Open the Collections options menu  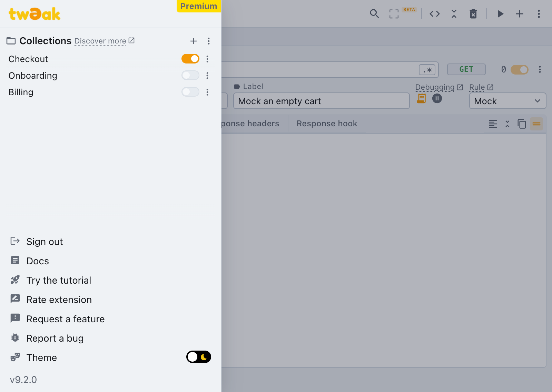coord(209,41)
